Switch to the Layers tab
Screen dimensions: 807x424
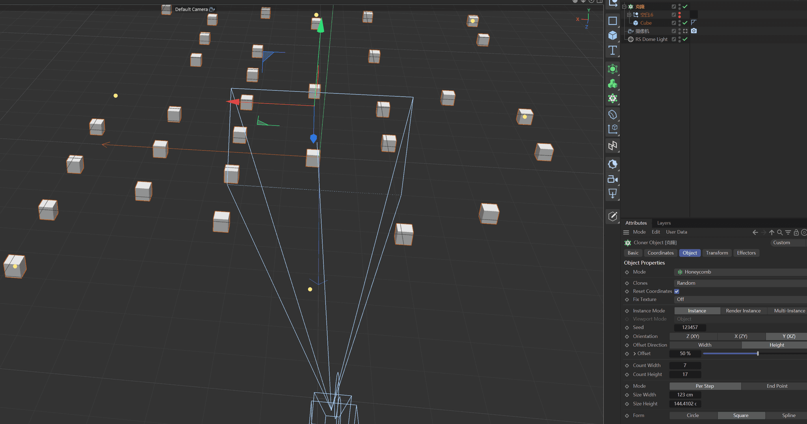pos(664,223)
